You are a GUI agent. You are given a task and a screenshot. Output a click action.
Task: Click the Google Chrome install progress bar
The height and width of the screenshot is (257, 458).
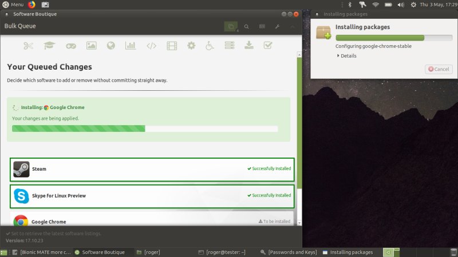[145, 128]
